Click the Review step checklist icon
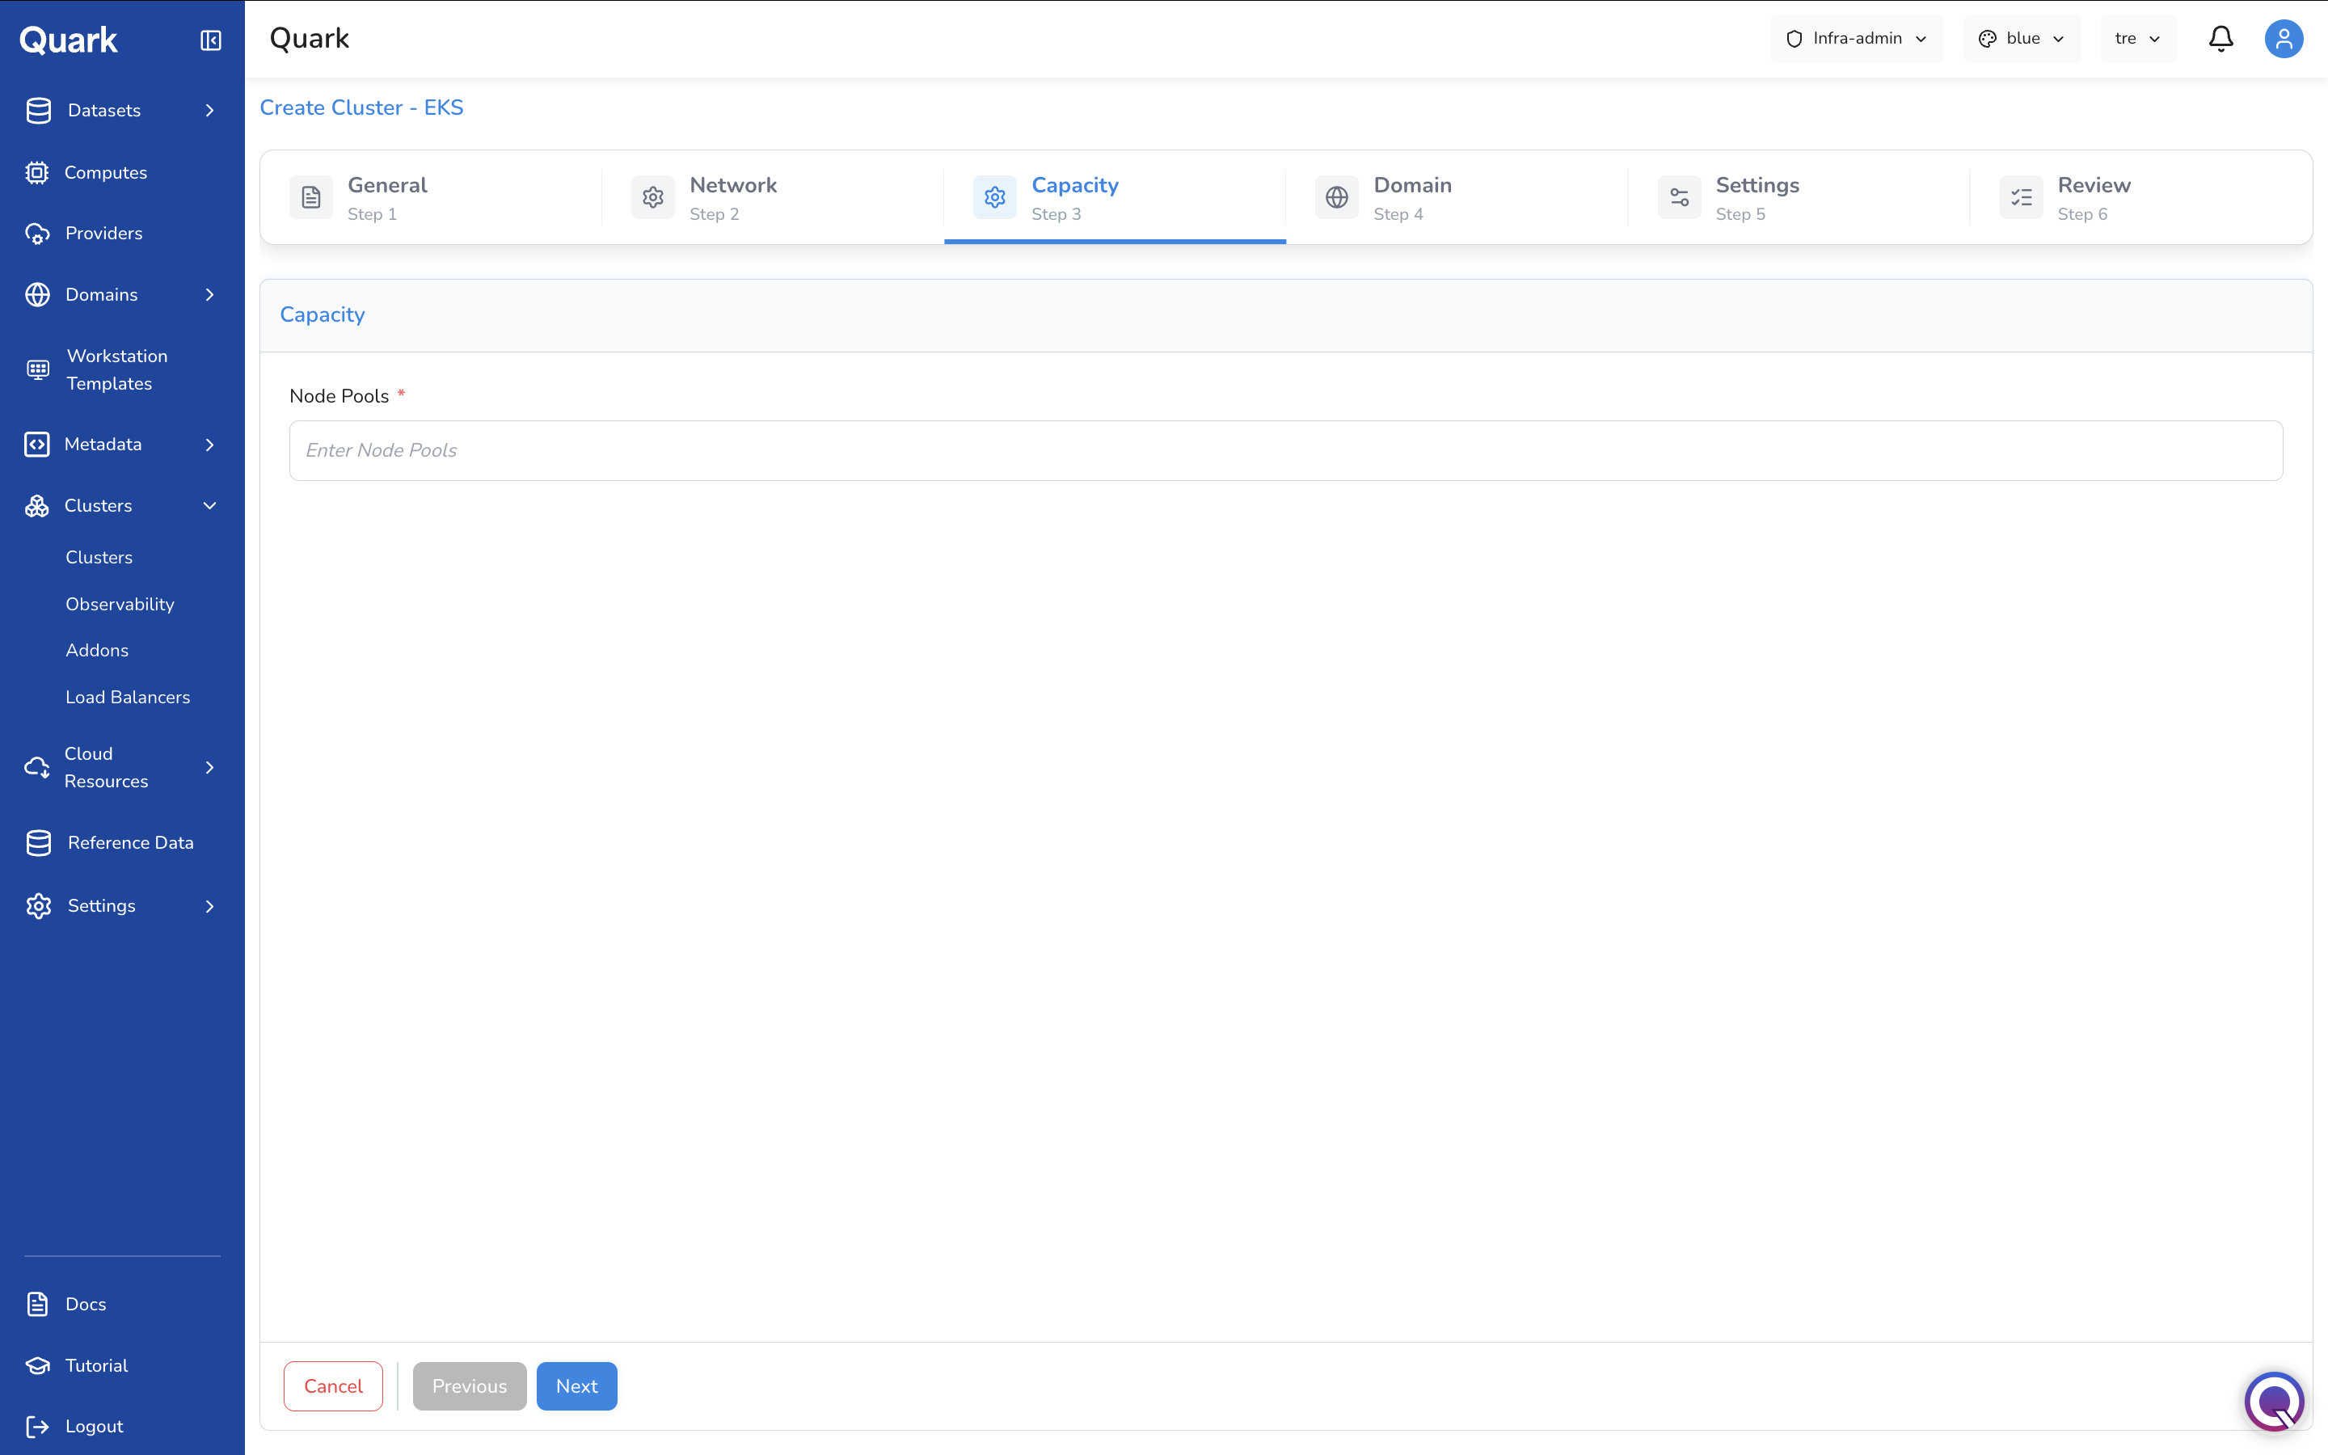 [x=2021, y=197]
